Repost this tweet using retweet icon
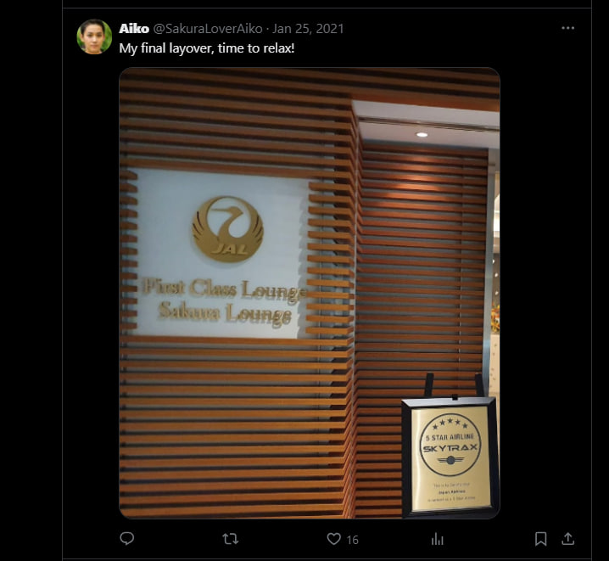609x561 pixels. pos(231,539)
